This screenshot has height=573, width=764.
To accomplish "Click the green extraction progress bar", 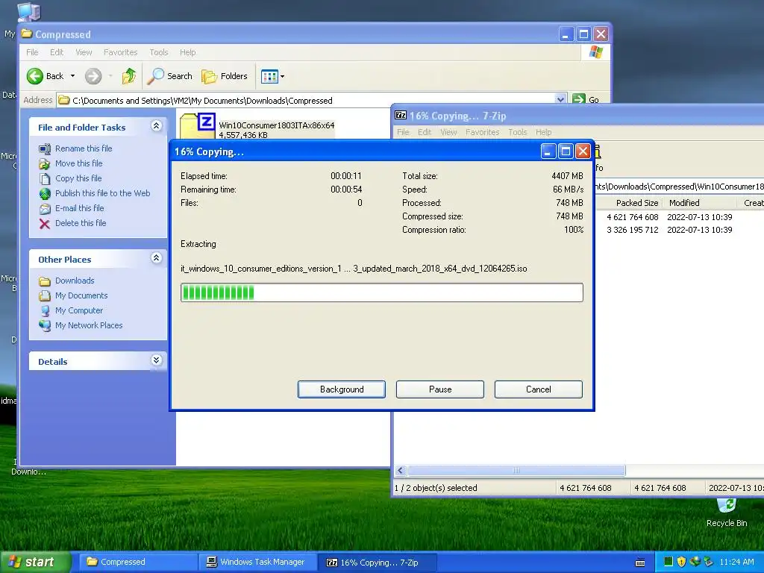I will (x=381, y=292).
